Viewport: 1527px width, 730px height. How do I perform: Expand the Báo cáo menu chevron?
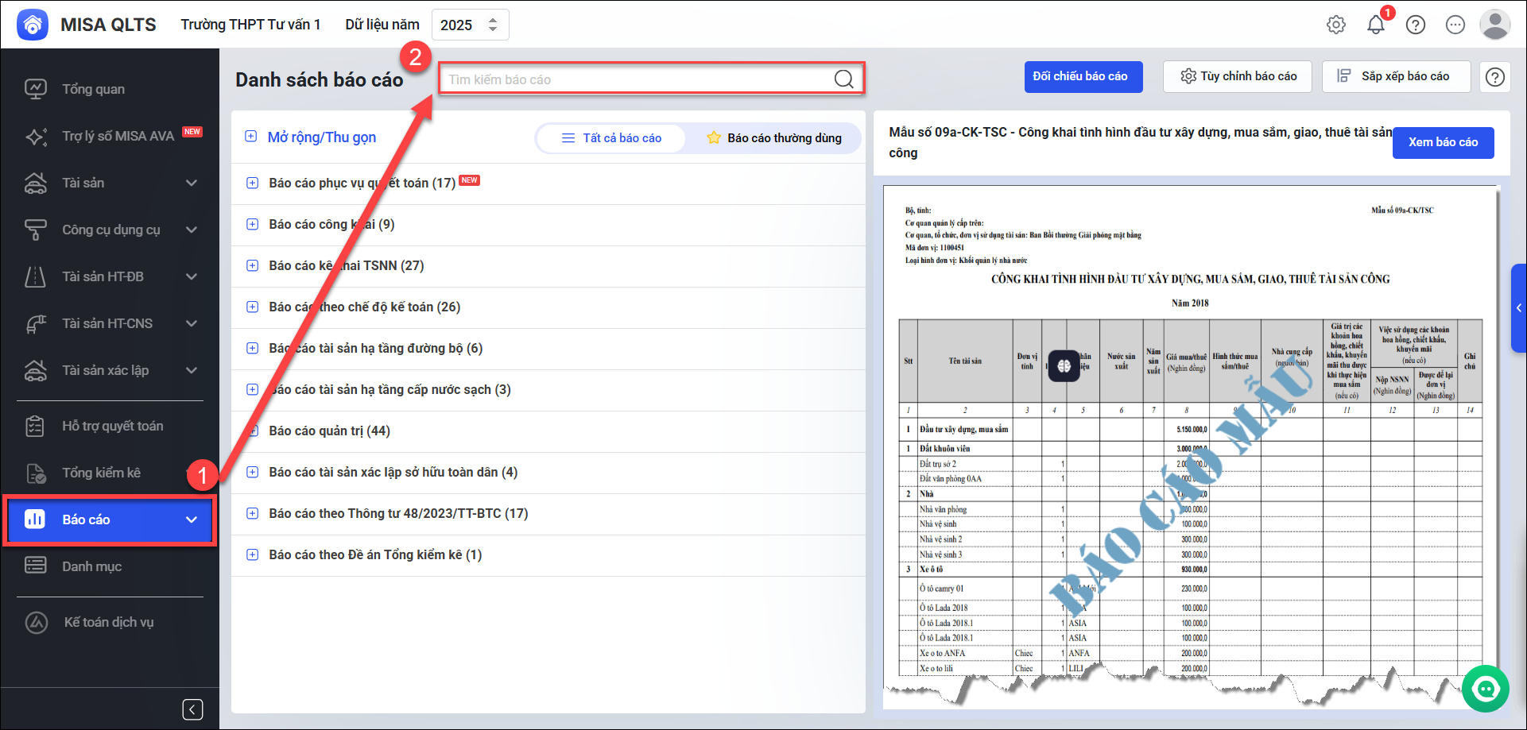192,519
